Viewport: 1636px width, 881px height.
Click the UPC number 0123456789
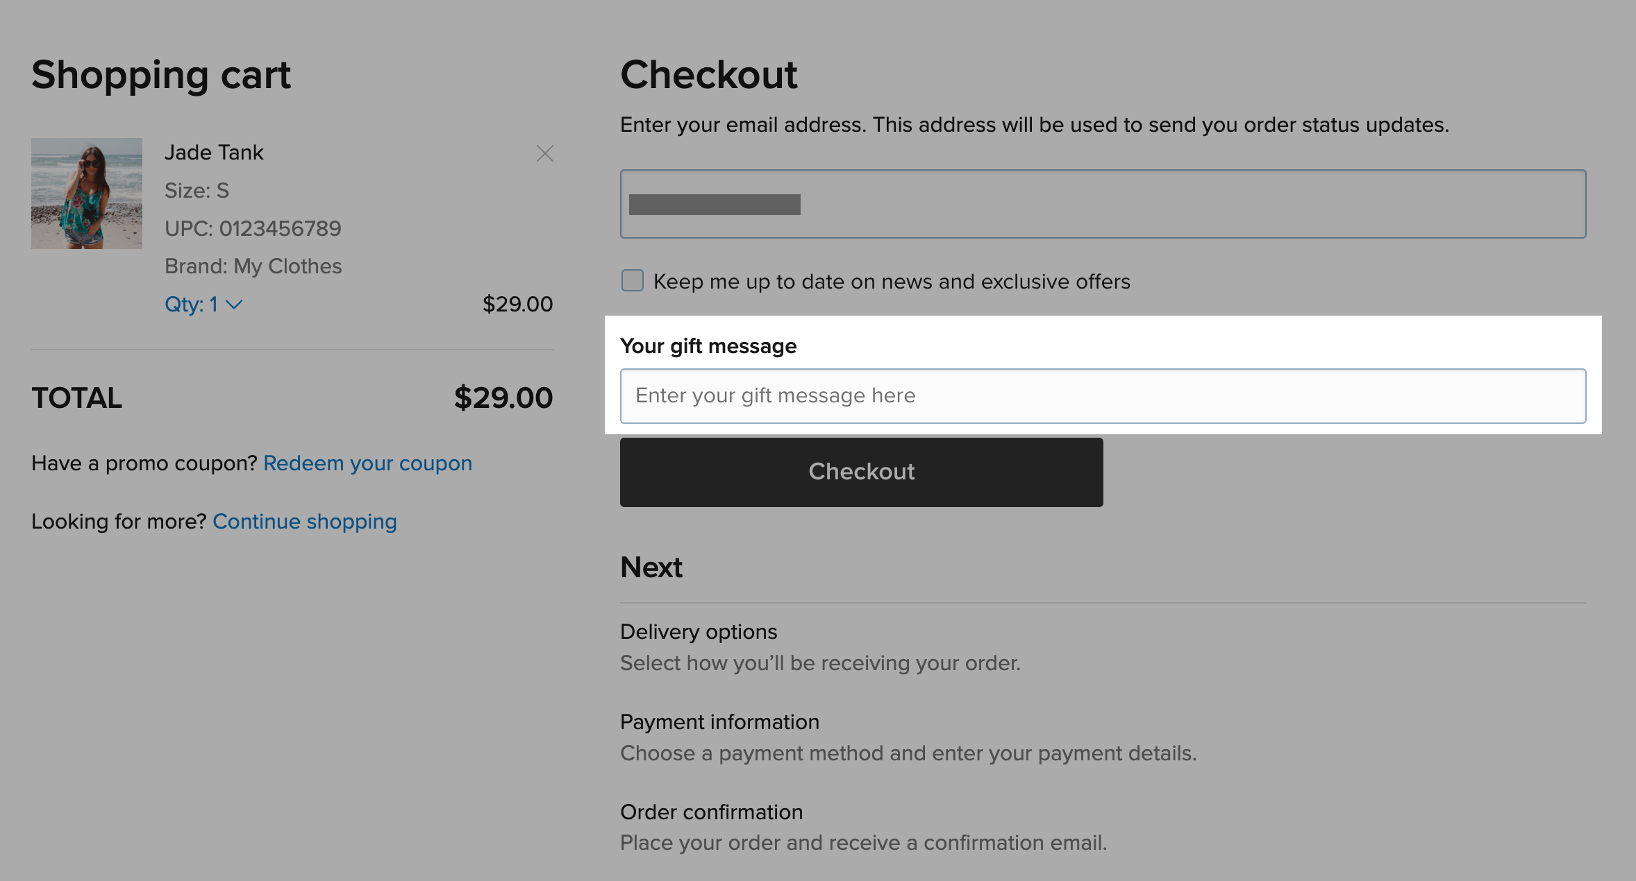coord(253,228)
